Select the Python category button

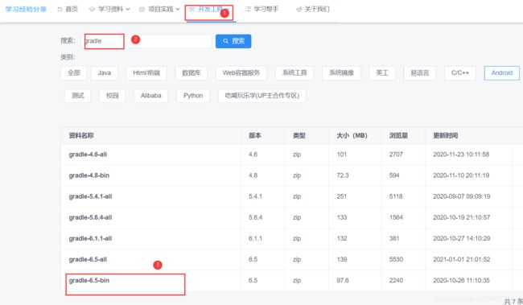click(x=193, y=96)
